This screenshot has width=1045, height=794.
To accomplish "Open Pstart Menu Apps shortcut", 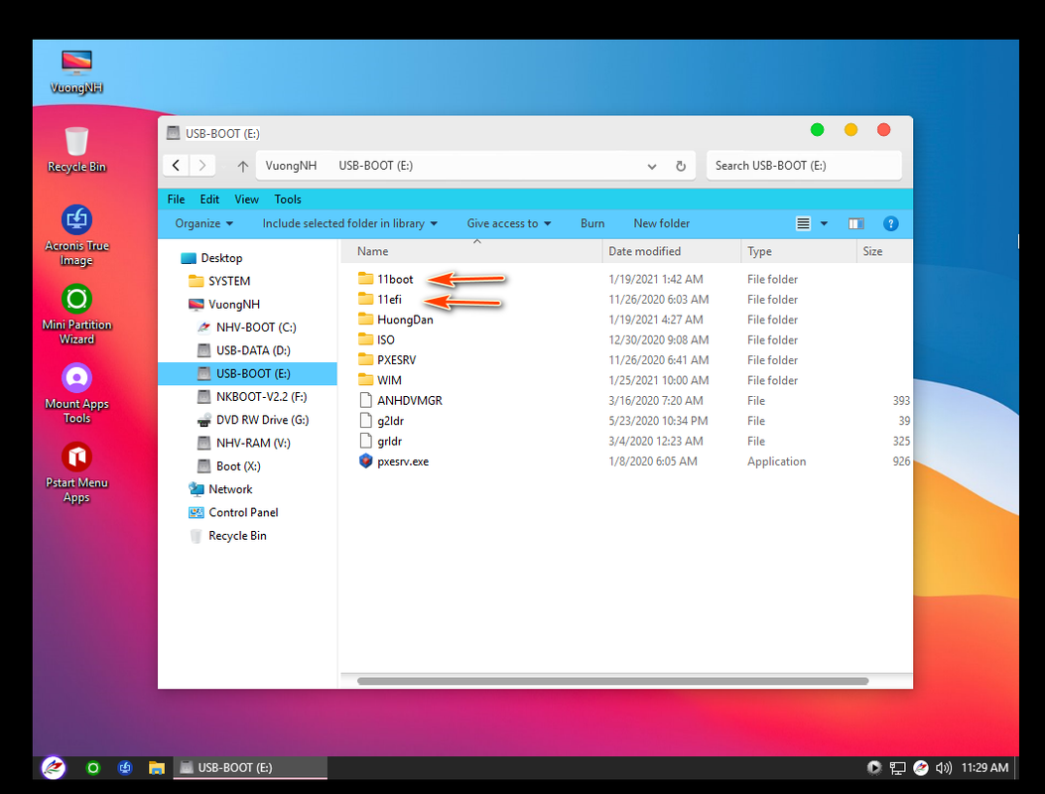I will 76,472.
